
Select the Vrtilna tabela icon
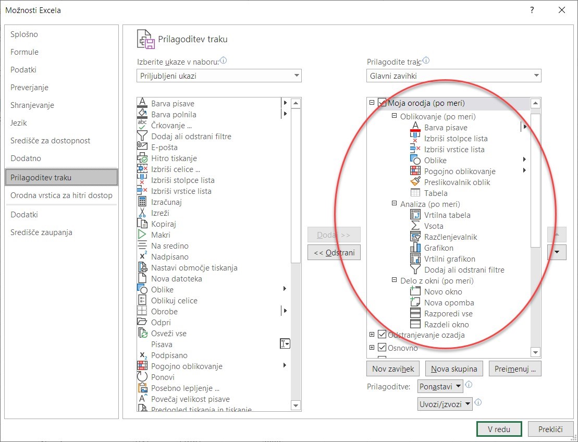tap(415, 215)
